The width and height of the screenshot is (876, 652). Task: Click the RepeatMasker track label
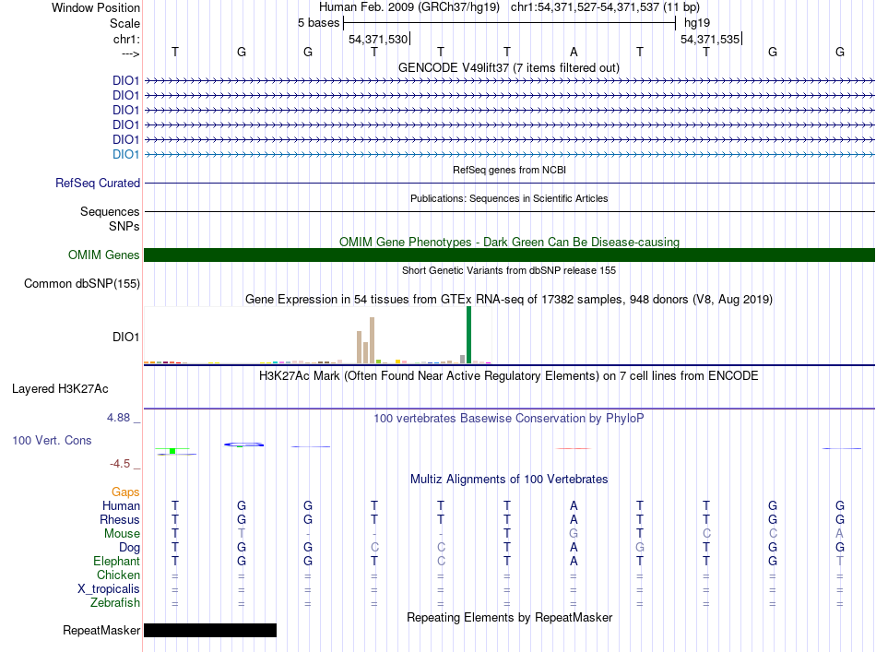[101, 630]
